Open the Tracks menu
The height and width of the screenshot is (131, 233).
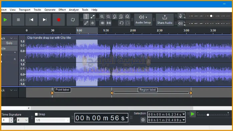pyautogui.click(x=37, y=10)
